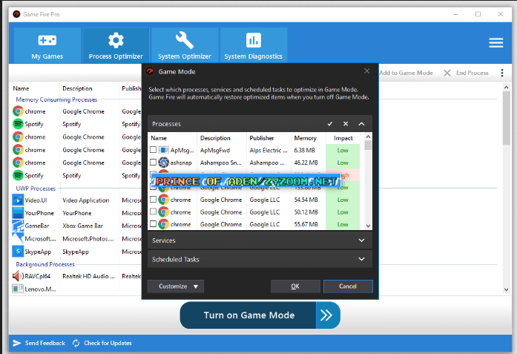Tick the chrome 54.54 MB checkbox

coord(153,200)
